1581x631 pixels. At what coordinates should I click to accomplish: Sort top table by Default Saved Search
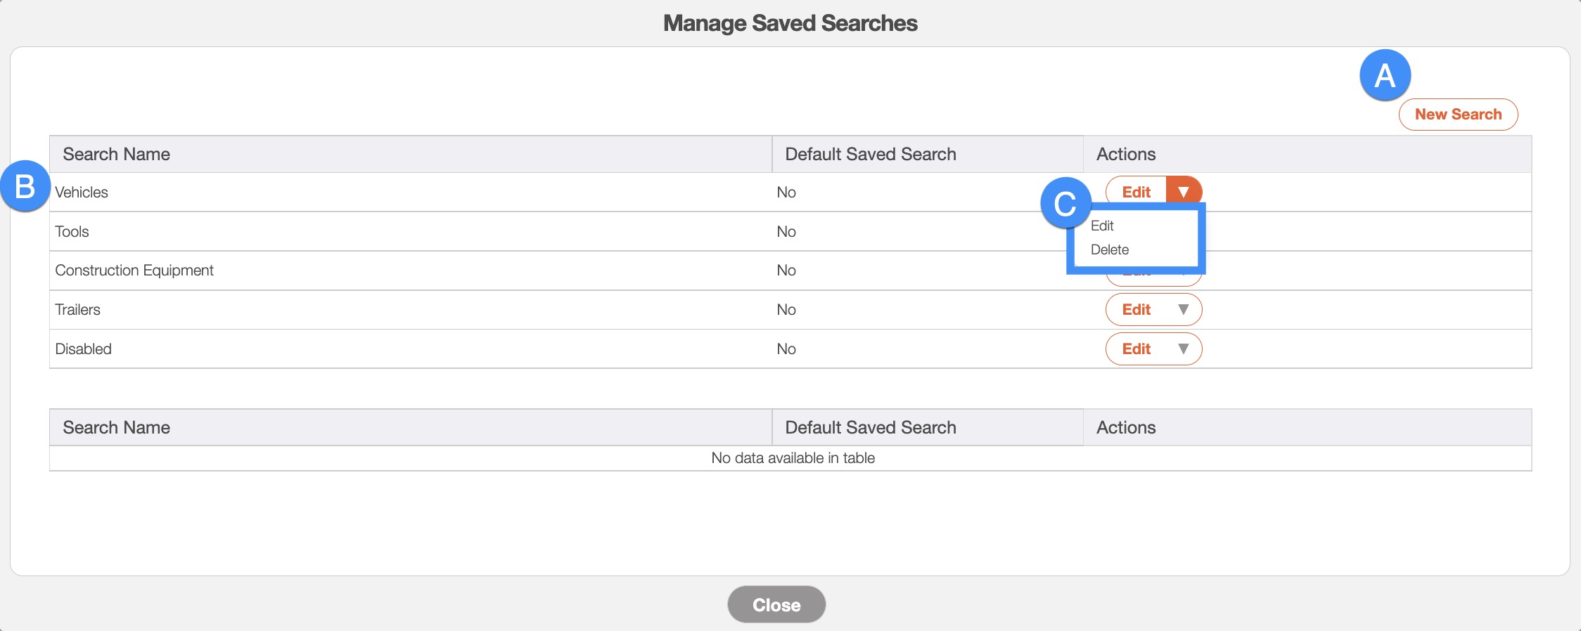click(x=870, y=155)
